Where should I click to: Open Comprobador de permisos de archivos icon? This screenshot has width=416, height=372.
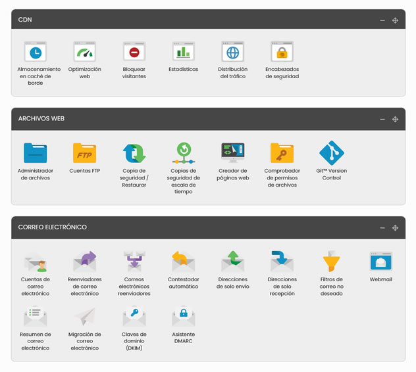282,153
